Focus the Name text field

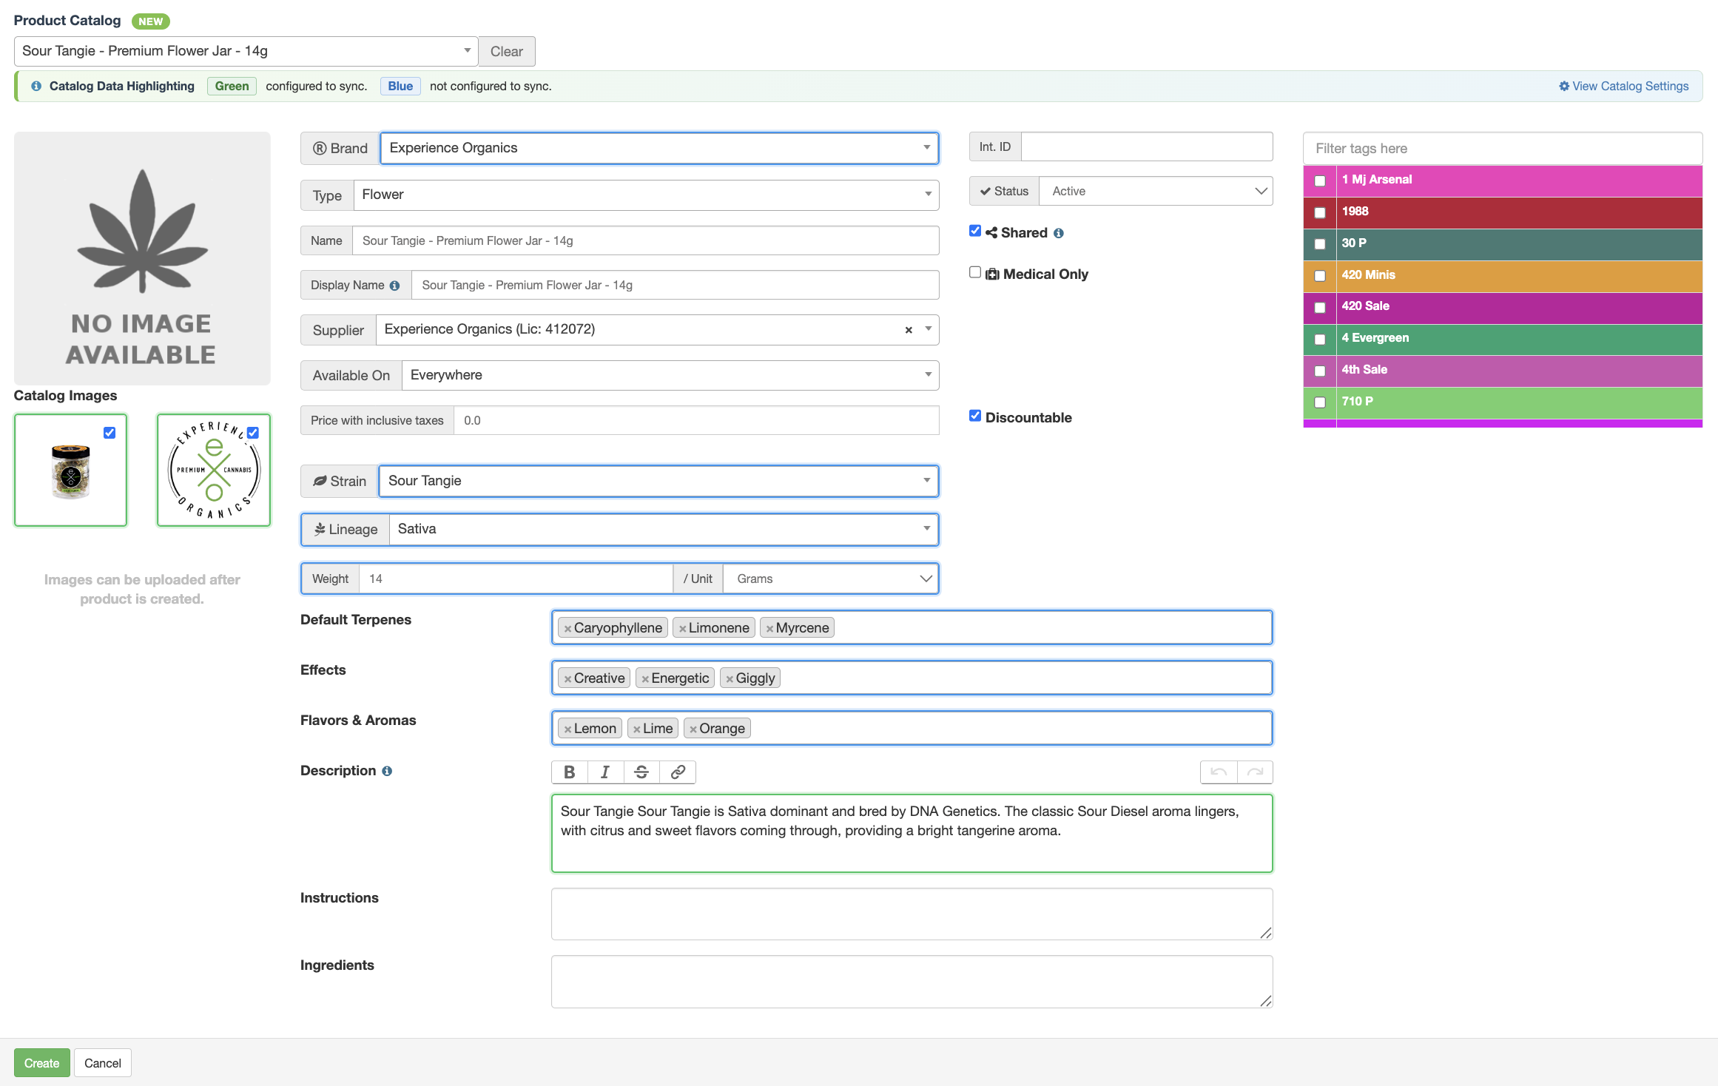click(x=646, y=240)
